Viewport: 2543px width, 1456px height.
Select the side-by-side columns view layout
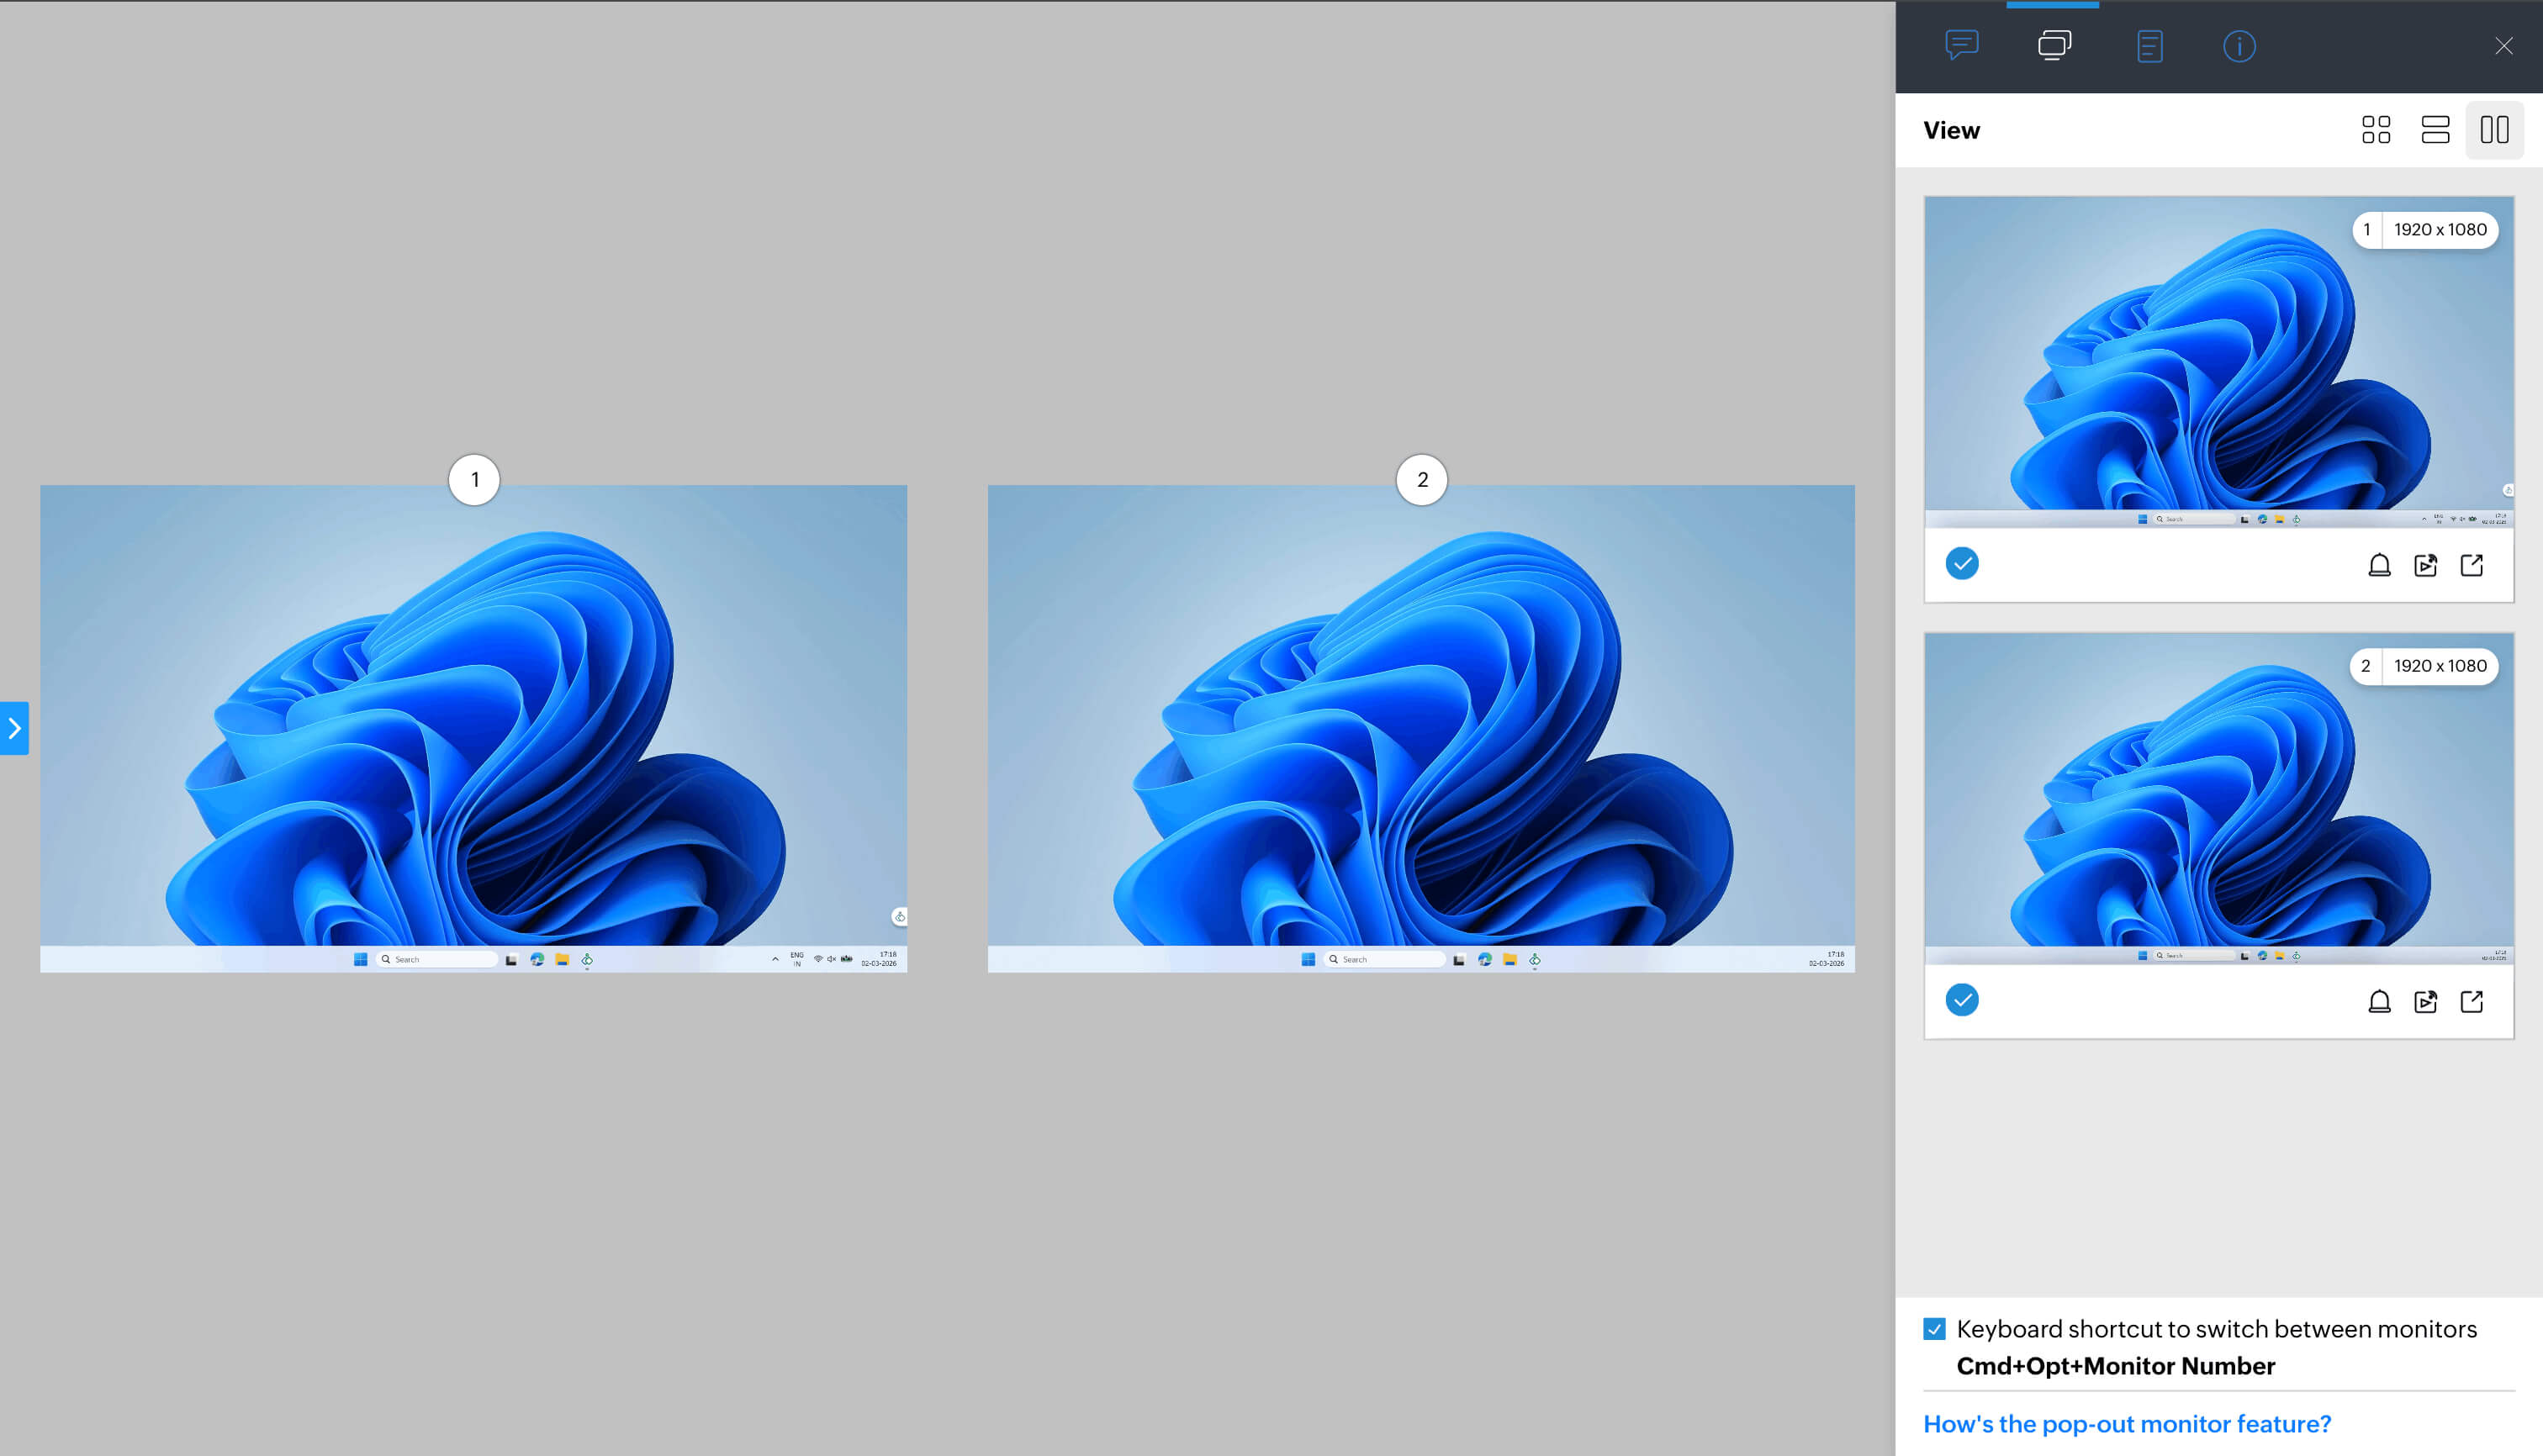pos(2494,130)
